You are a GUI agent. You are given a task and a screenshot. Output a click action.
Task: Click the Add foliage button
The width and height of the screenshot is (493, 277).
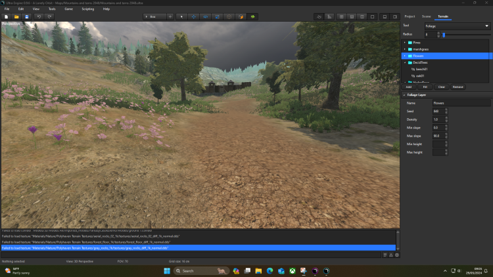(409, 87)
